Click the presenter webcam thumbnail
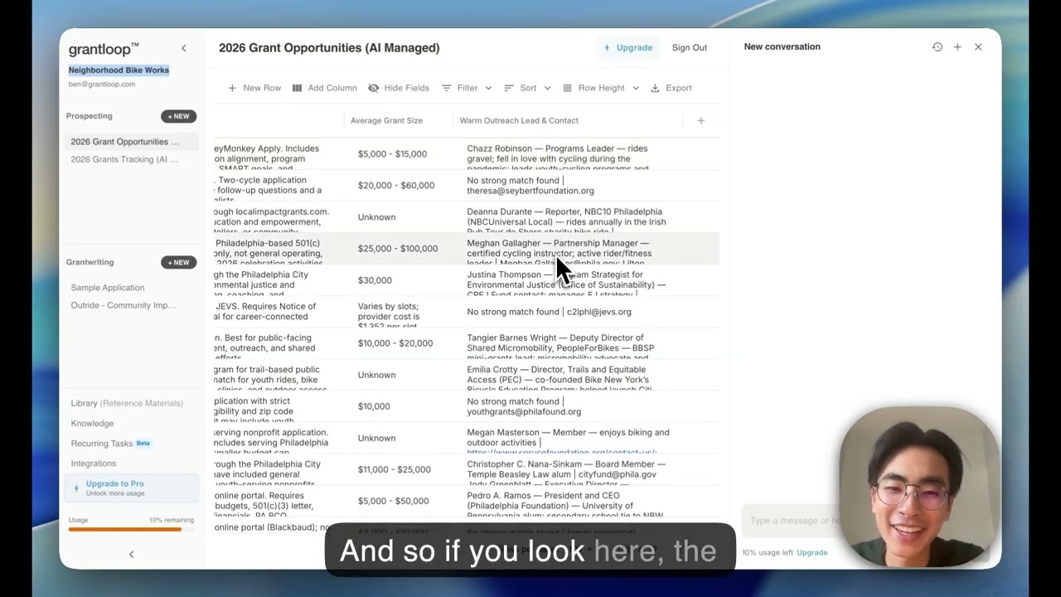The height and width of the screenshot is (597, 1061). 918,486
